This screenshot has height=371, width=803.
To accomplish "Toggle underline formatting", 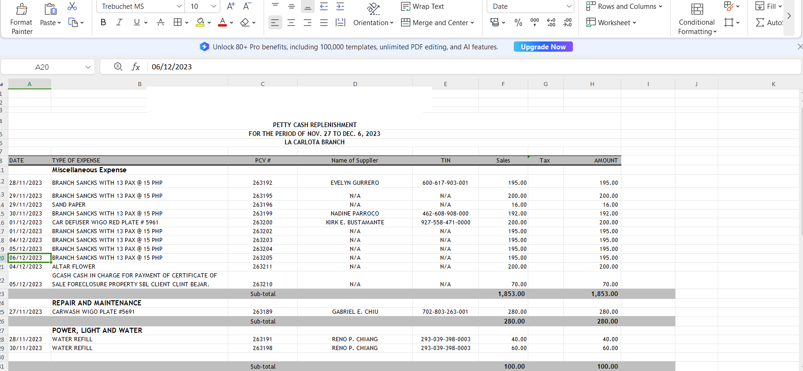I will (x=136, y=22).
